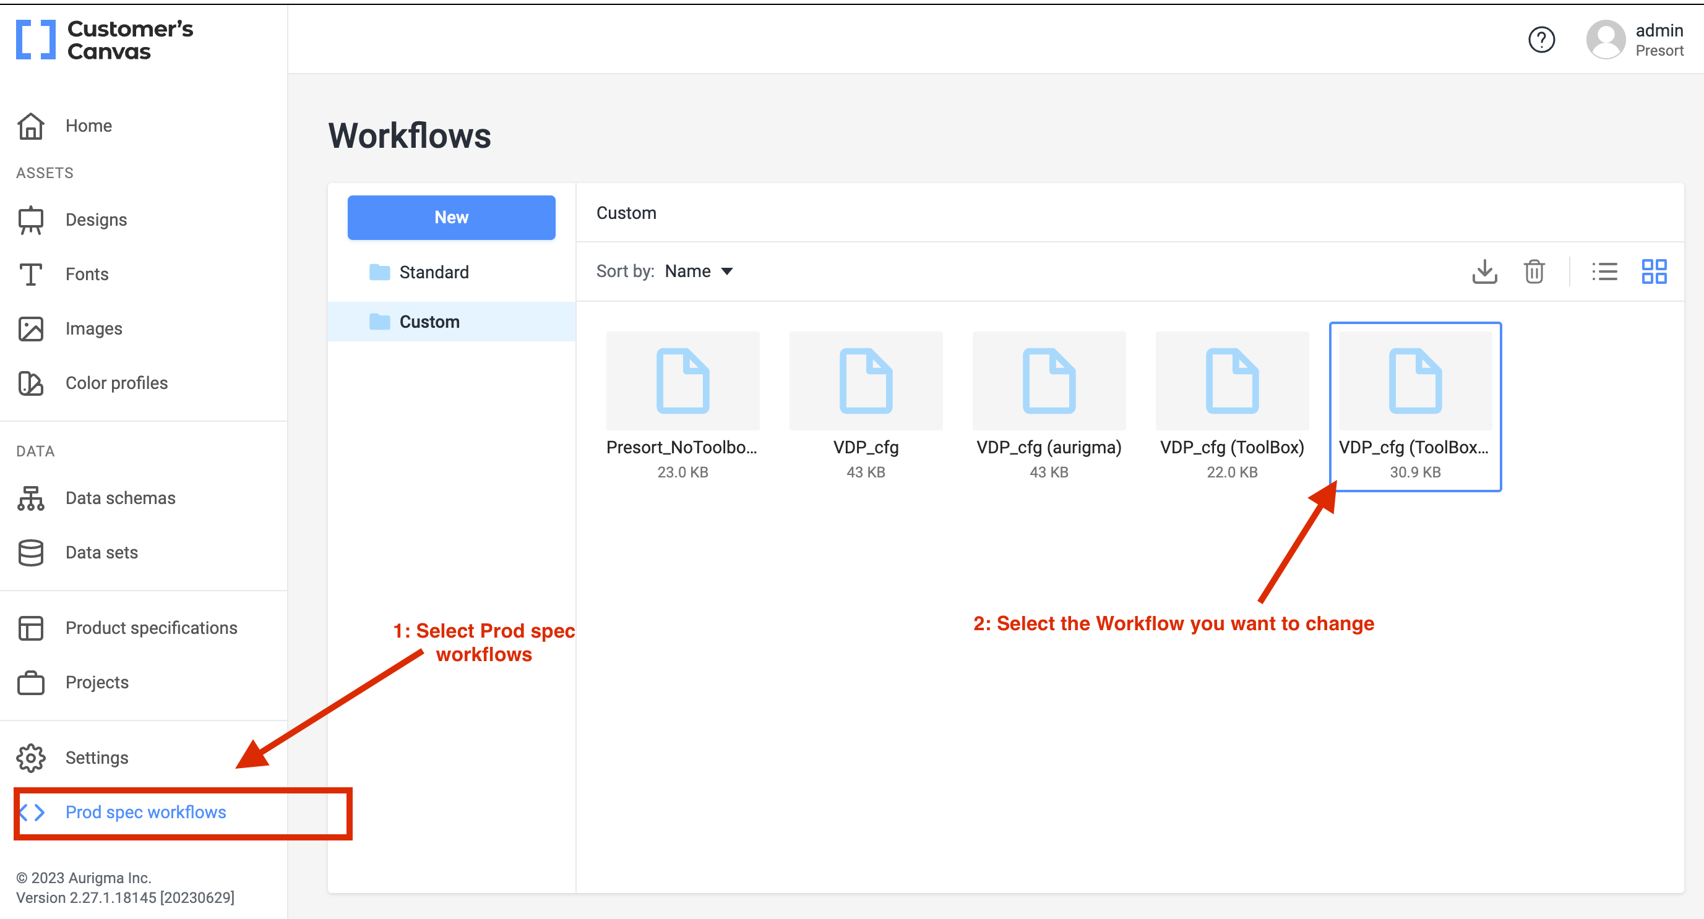
Task: Click the admin username text
Action: pyautogui.click(x=1658, y=30)
